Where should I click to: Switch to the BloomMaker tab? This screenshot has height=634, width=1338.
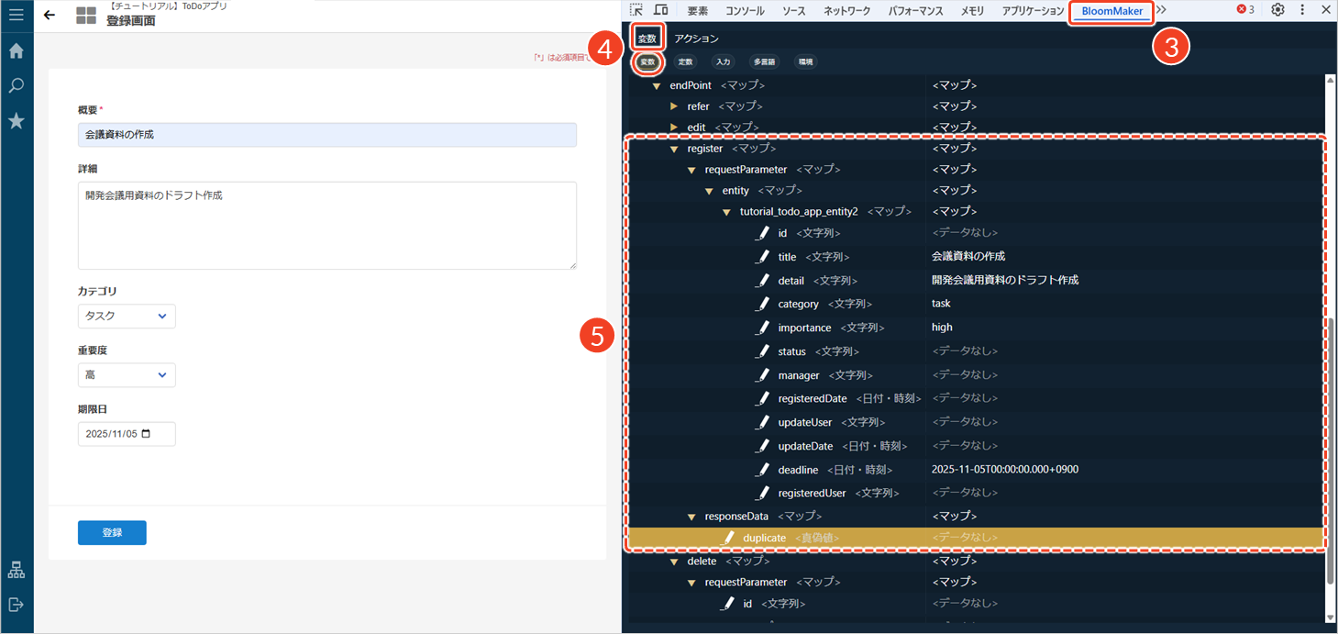(x=1111, y=11)
